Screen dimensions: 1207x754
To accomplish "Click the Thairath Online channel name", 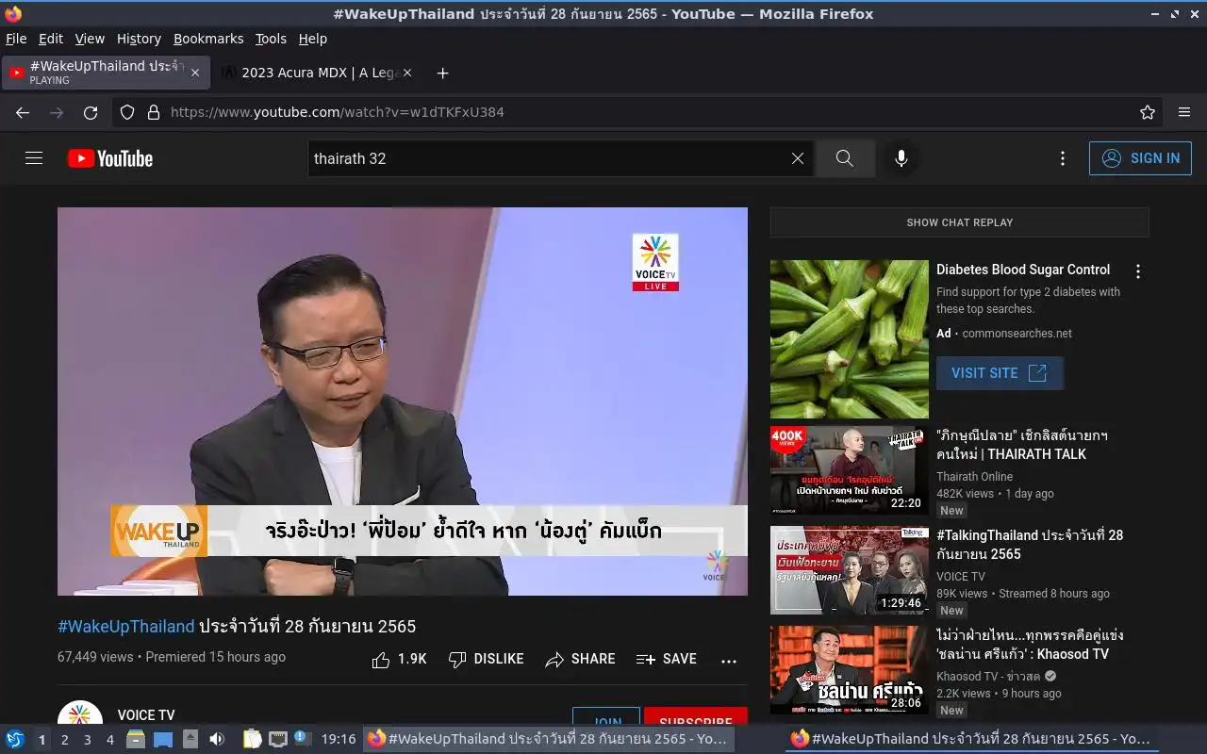I will (x=974, y=477).
